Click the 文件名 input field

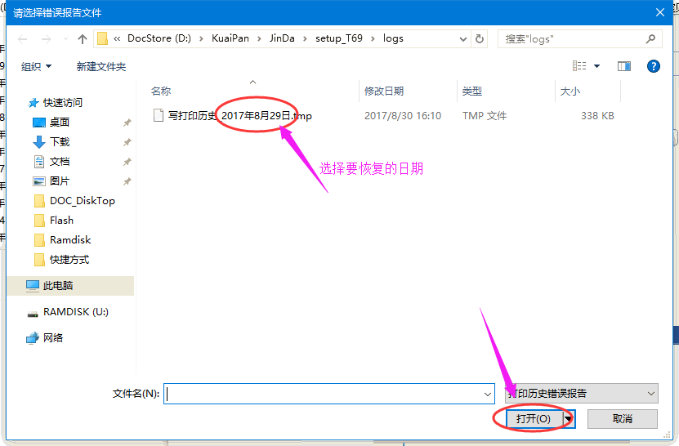tap(323, 394)
